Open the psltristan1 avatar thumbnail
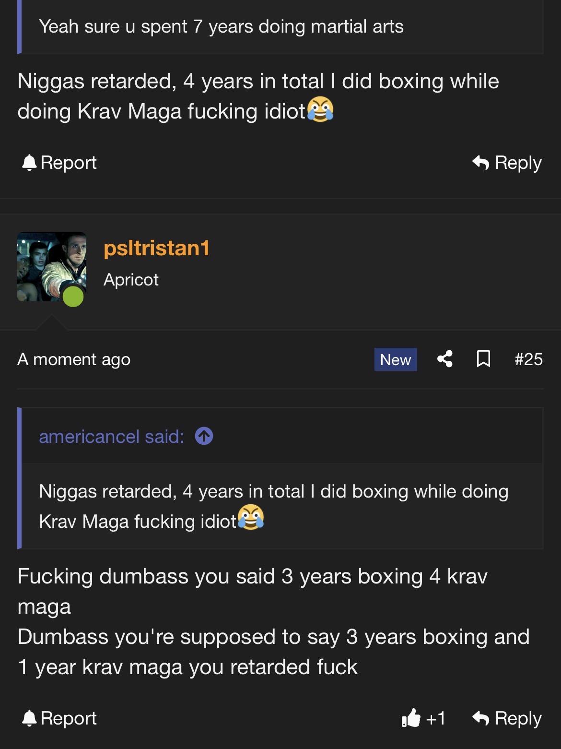 coord(51,267)
